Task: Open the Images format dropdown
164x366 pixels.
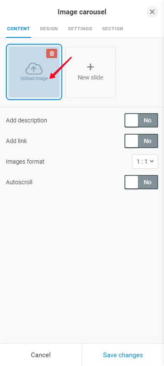Action: pos(145,162)
